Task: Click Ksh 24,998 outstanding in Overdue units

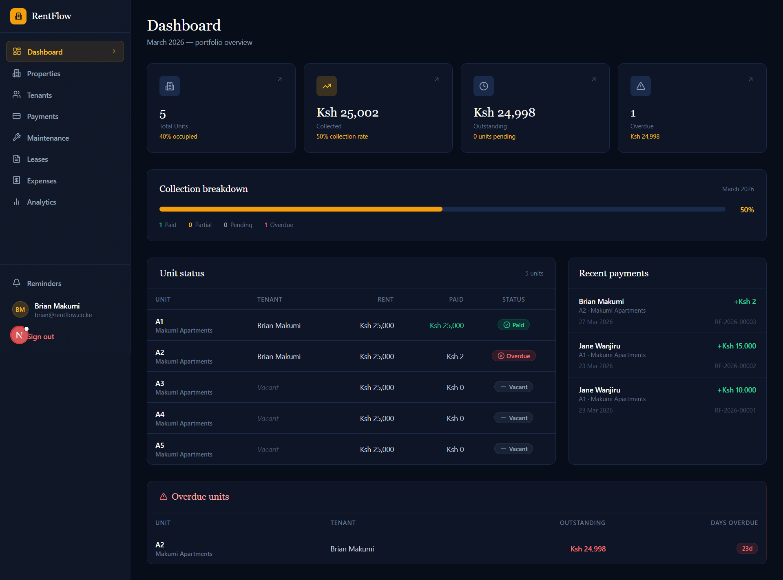Action: tap(588, 549)
